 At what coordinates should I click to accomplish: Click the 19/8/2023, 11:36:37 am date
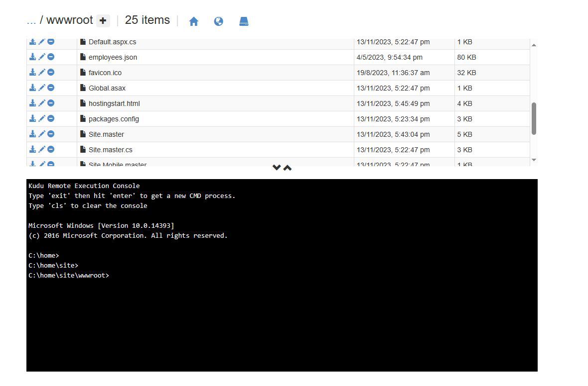coord(393,73)
